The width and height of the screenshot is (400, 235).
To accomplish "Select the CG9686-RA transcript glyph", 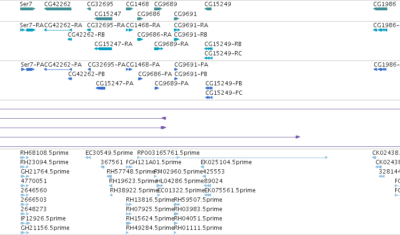I will (140, 39).
